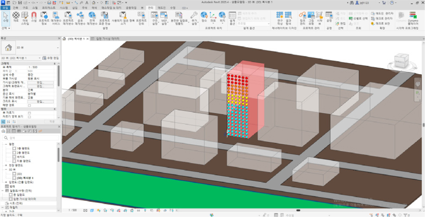Open 전역 매개변수 (Global Parameters)
The height and width of the screenshot is (217, 425).
(x=92, y=18)
